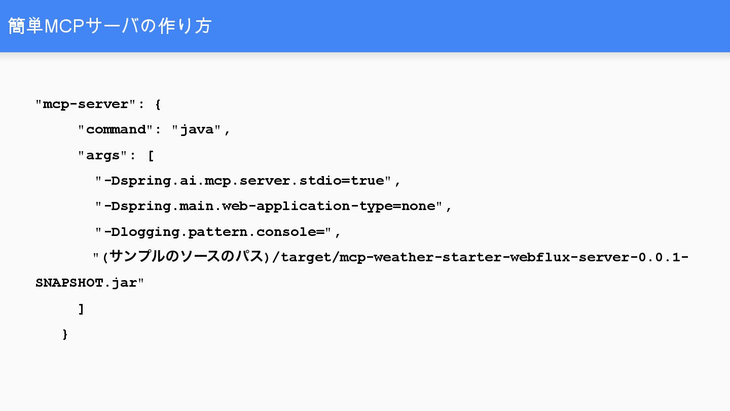Click the slide title 簡単MCPサーバの作り方
The width and height of the screenshot is (730, 411).
109,26
